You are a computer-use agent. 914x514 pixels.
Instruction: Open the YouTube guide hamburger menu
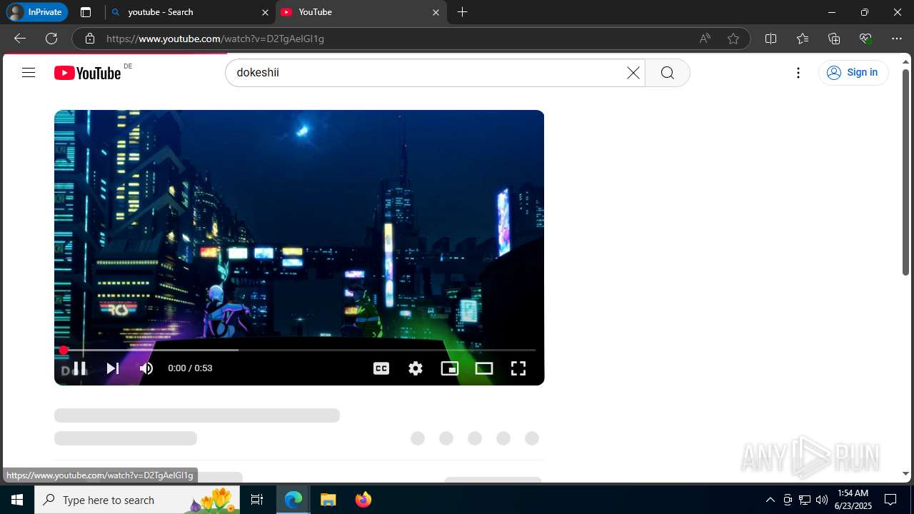pos(29,72)
